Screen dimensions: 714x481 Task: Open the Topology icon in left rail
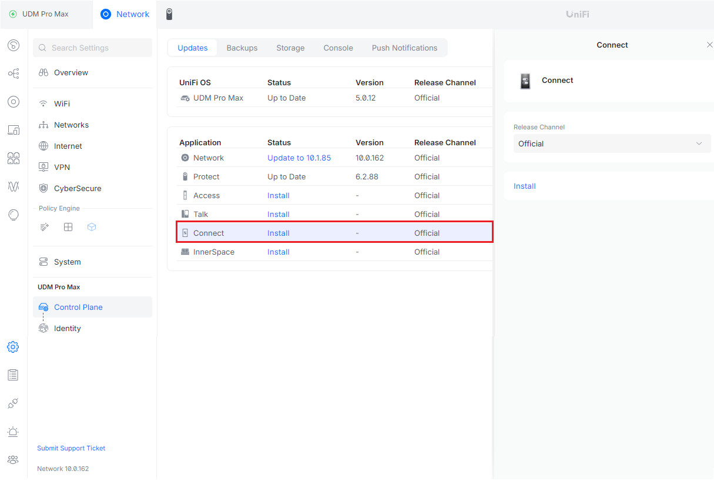coord(14,74)
